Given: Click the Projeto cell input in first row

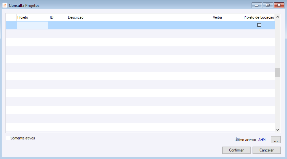Looking at the screenshot, I should pos(32,25).
